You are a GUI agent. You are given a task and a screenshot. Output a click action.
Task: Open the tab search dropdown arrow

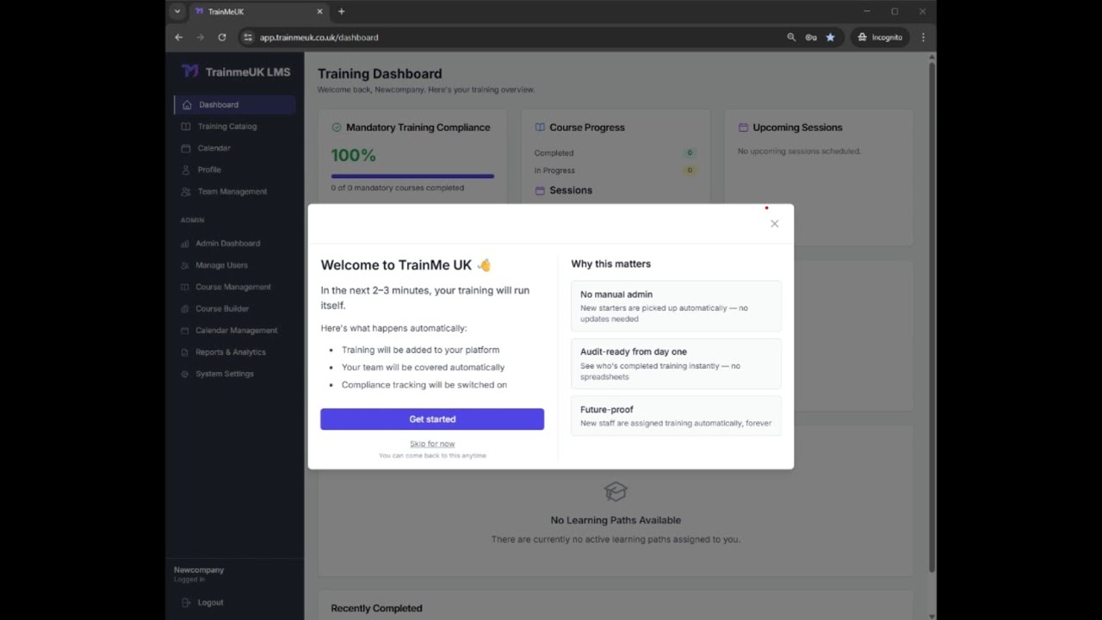point(176,11)
